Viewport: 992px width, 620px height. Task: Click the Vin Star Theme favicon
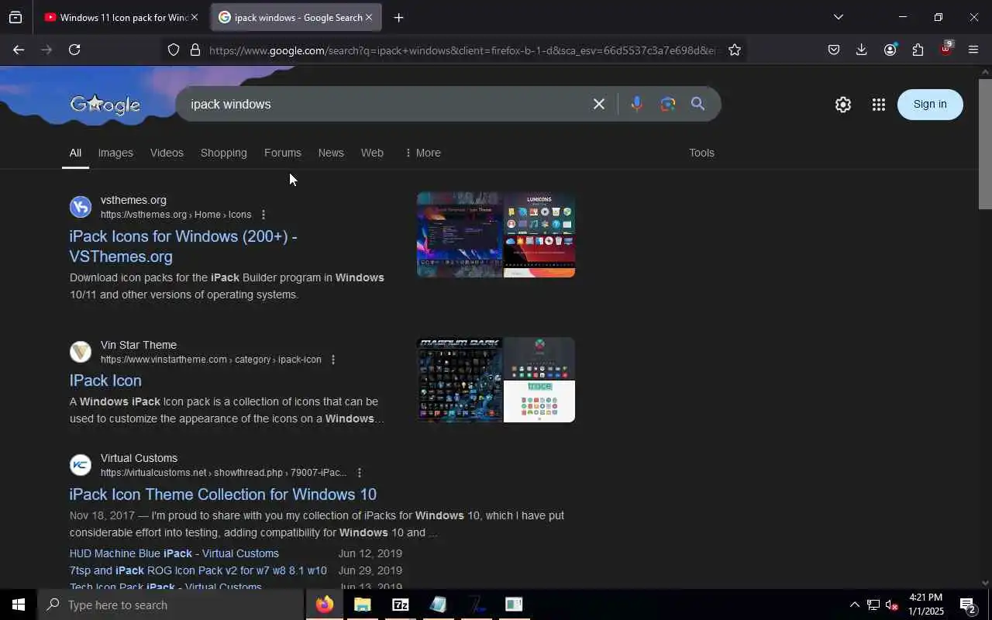[x=81, y=352]
